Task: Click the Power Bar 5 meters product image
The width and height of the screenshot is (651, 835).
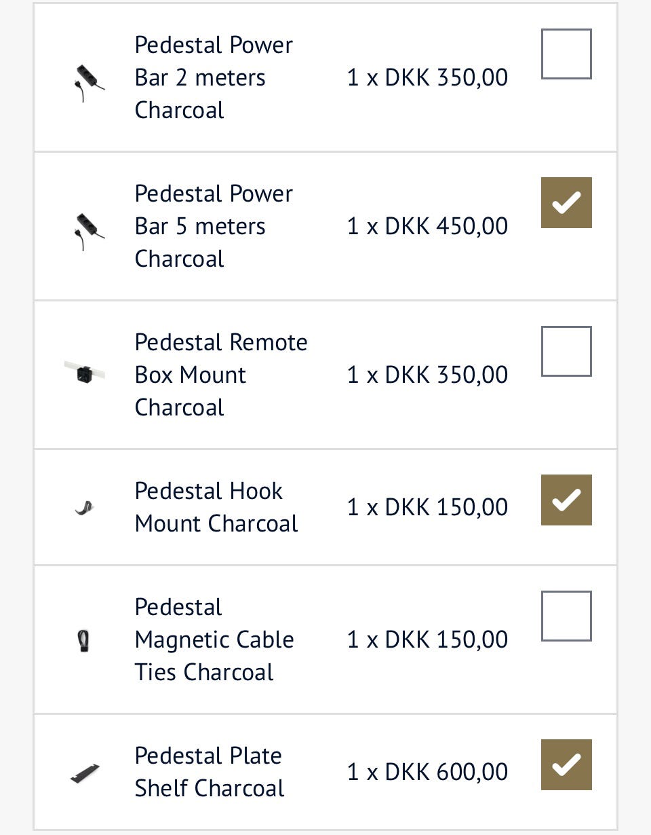Action: (87, 230)
